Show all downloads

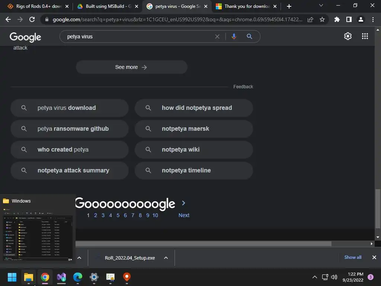pos(353,257)
